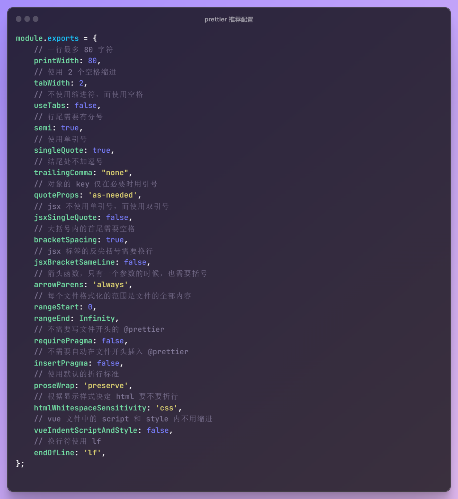Screen dimensions: 458x499
Task: Click the 'rangeEnd' property name
Action: point(52,318)
